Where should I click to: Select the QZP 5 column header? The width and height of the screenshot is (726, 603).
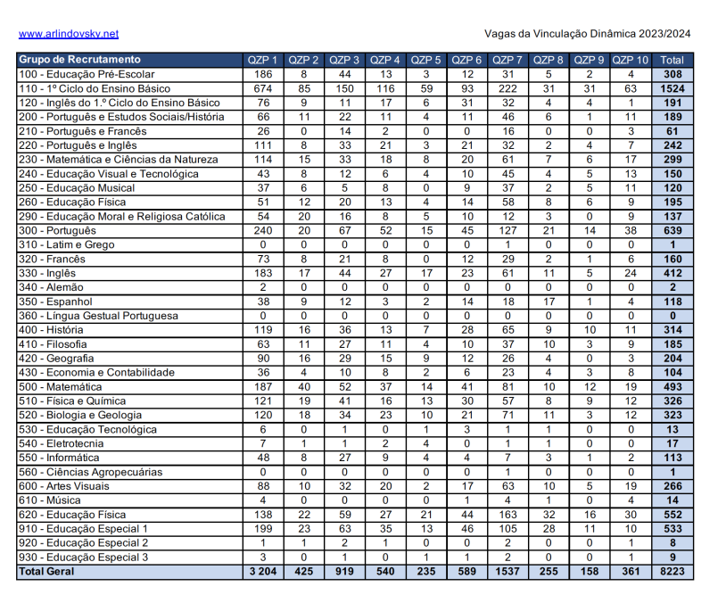[426, 61]
